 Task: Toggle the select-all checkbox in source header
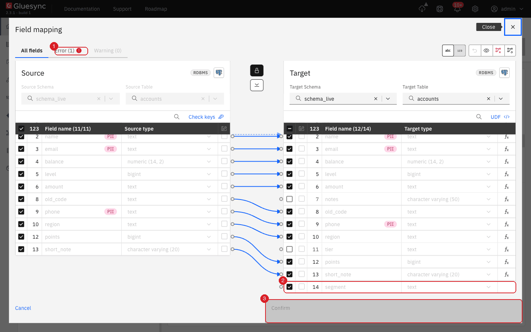tap(21, 129)
